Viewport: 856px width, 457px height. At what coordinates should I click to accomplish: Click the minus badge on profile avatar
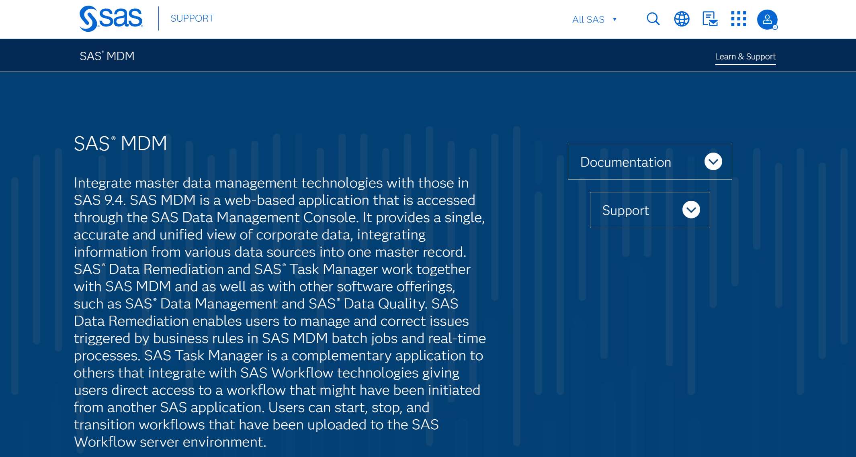pos(775,27)
